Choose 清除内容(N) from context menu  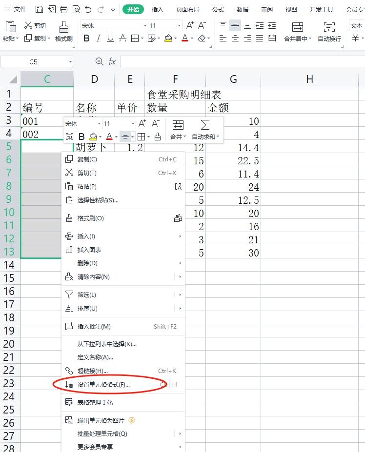click(x=123, y=277)
